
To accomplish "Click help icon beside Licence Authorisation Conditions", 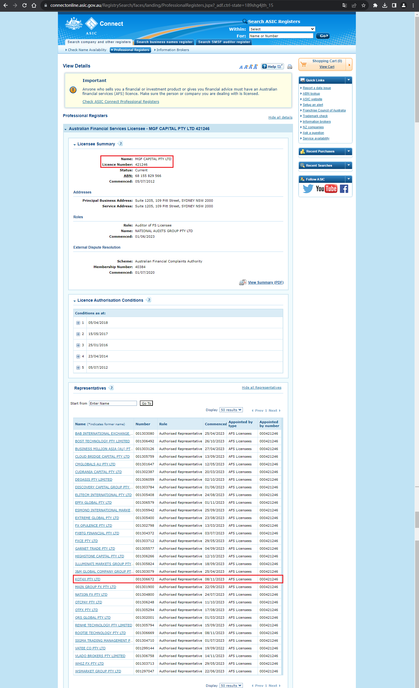I will 149,300.
